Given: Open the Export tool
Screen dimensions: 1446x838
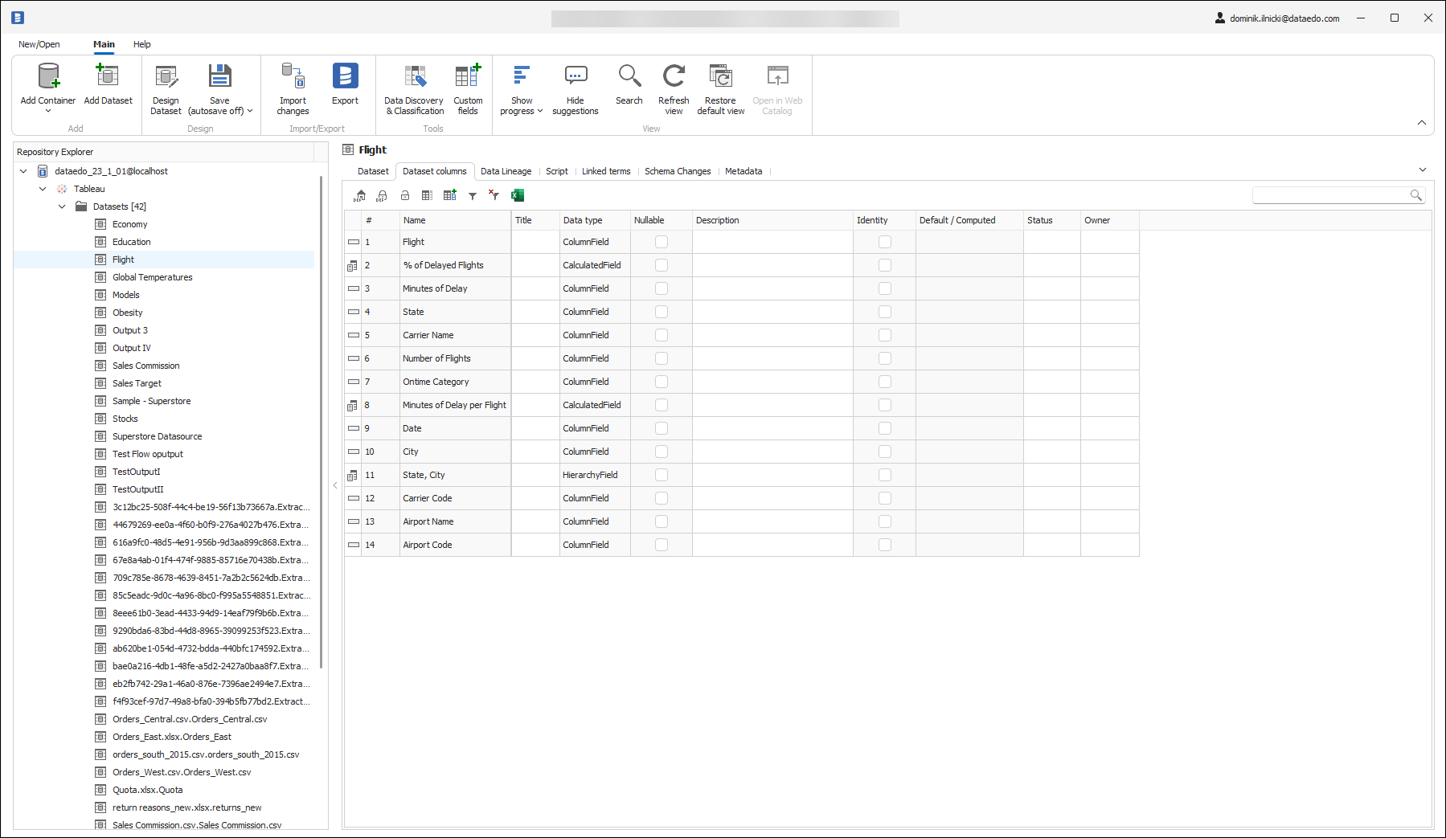Looking at the screenshot, I should point(345,77).
